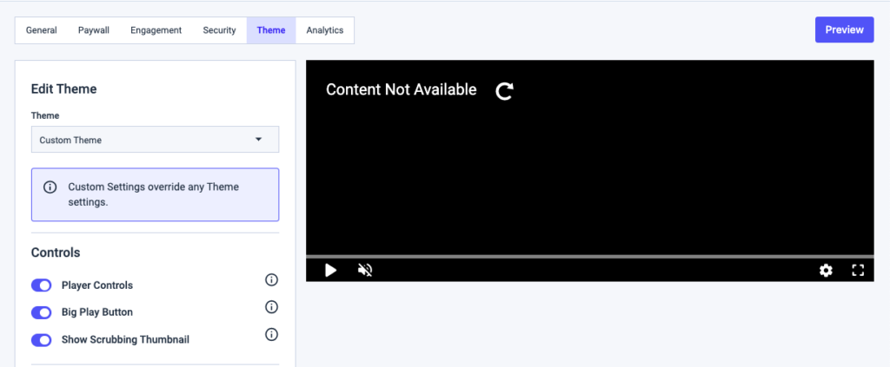Click the info icon in the Custom Settings notice

coord(50,187)
